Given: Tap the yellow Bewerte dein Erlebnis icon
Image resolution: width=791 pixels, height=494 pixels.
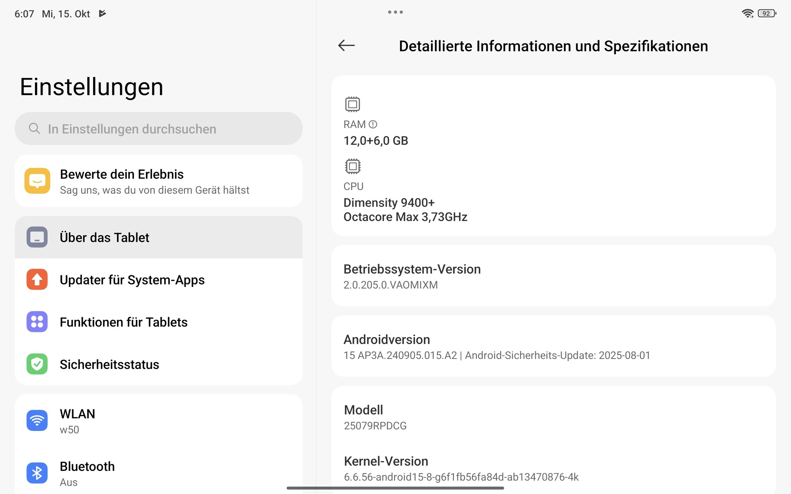Looking at the screenshot, I should point(37,181).
